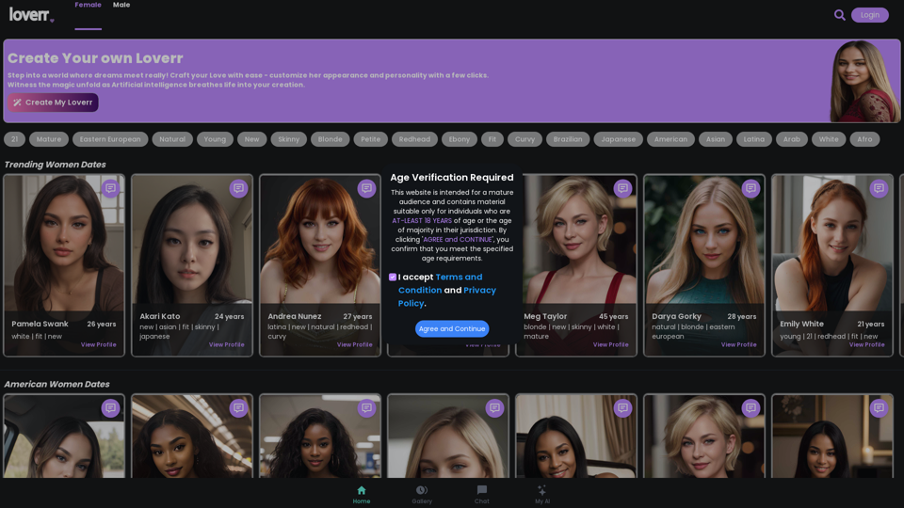View Profile of Andrea Nunez
This screenshot has width=904, height=508.
pos(355,344)
